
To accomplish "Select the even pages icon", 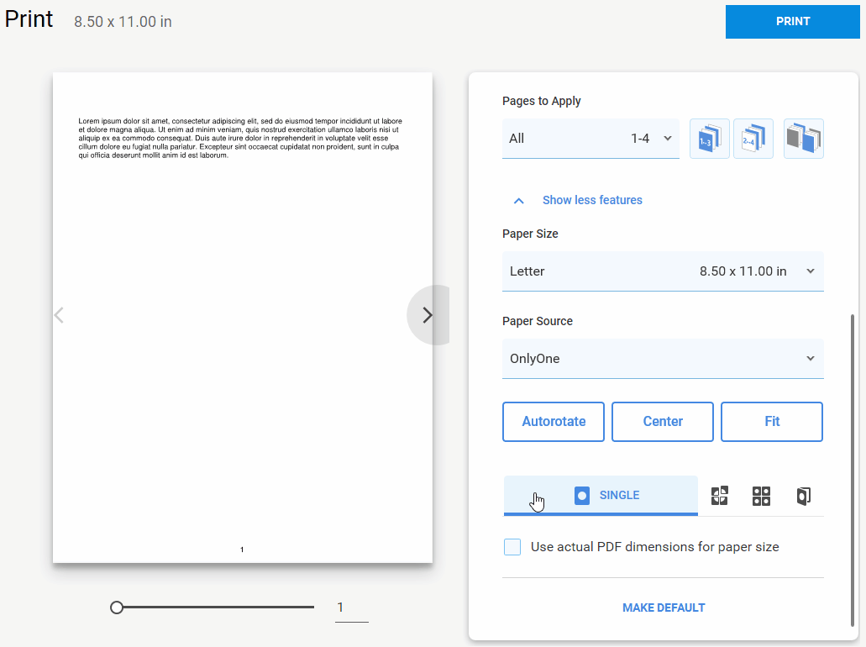I will (753, 139).
